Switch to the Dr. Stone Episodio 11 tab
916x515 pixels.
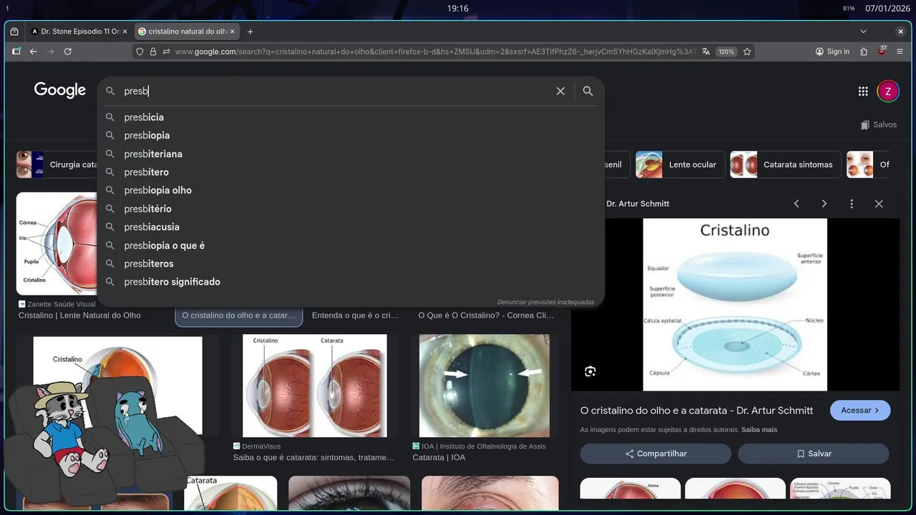(x=79, y=31)
